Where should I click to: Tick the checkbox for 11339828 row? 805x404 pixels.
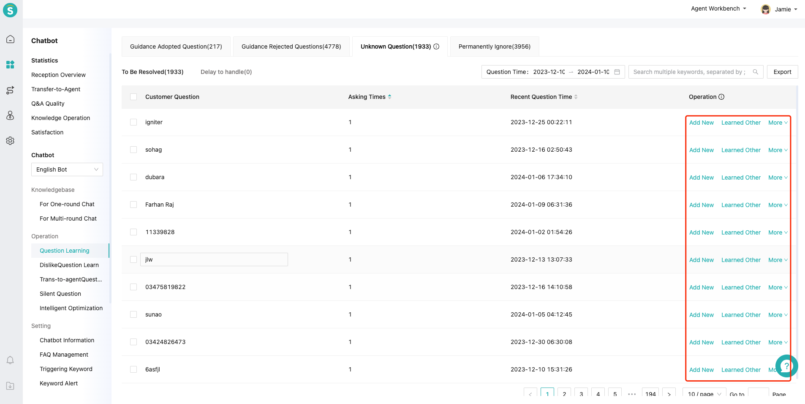(x=133, y=232)
